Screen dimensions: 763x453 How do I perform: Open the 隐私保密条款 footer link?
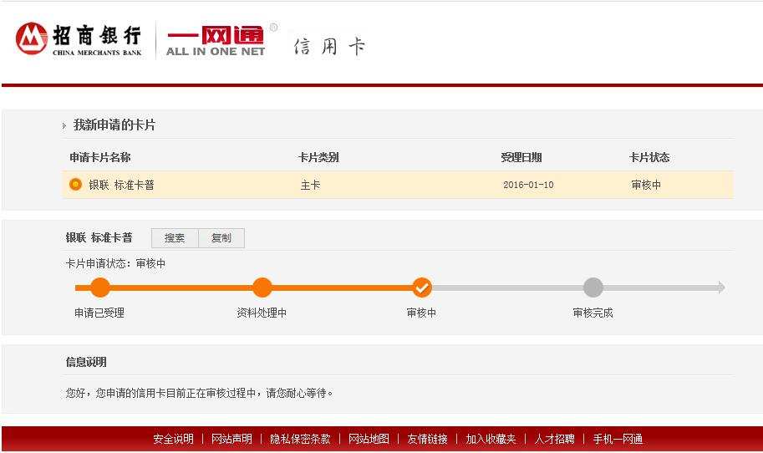coord(300,439)
